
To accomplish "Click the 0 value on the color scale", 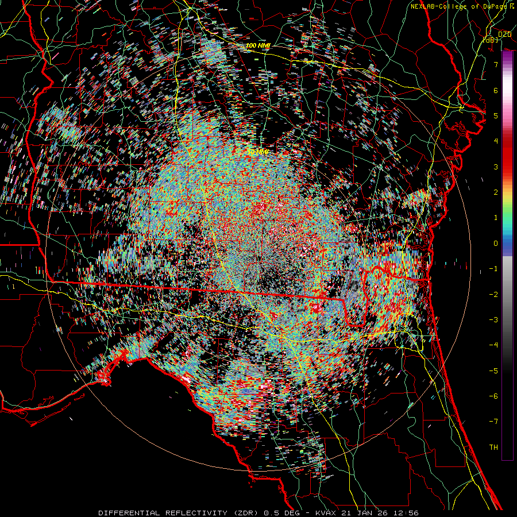I will (x=496, y=244).
